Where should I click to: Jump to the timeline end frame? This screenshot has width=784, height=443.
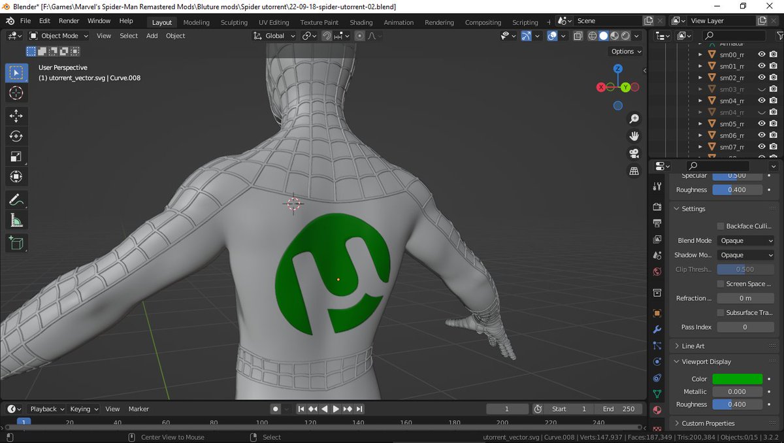point(359,409)
